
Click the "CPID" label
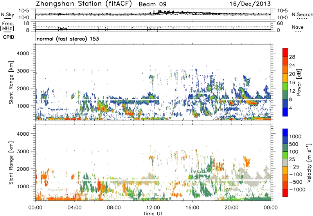(9, 37)
